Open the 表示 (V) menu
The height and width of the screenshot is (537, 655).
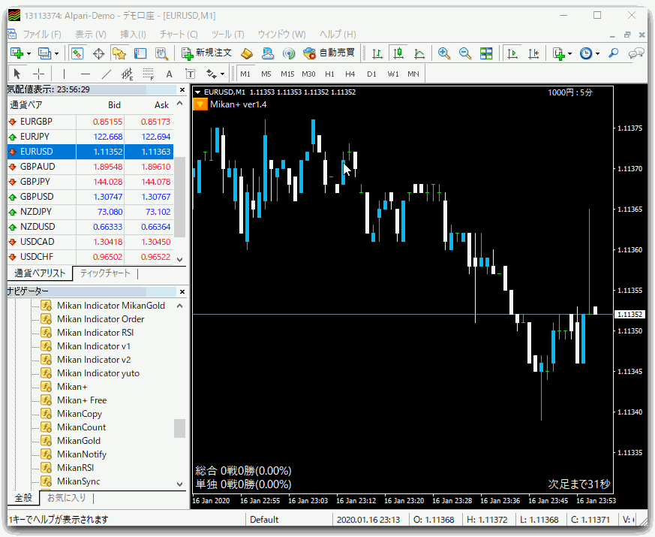tap(91, 35)
